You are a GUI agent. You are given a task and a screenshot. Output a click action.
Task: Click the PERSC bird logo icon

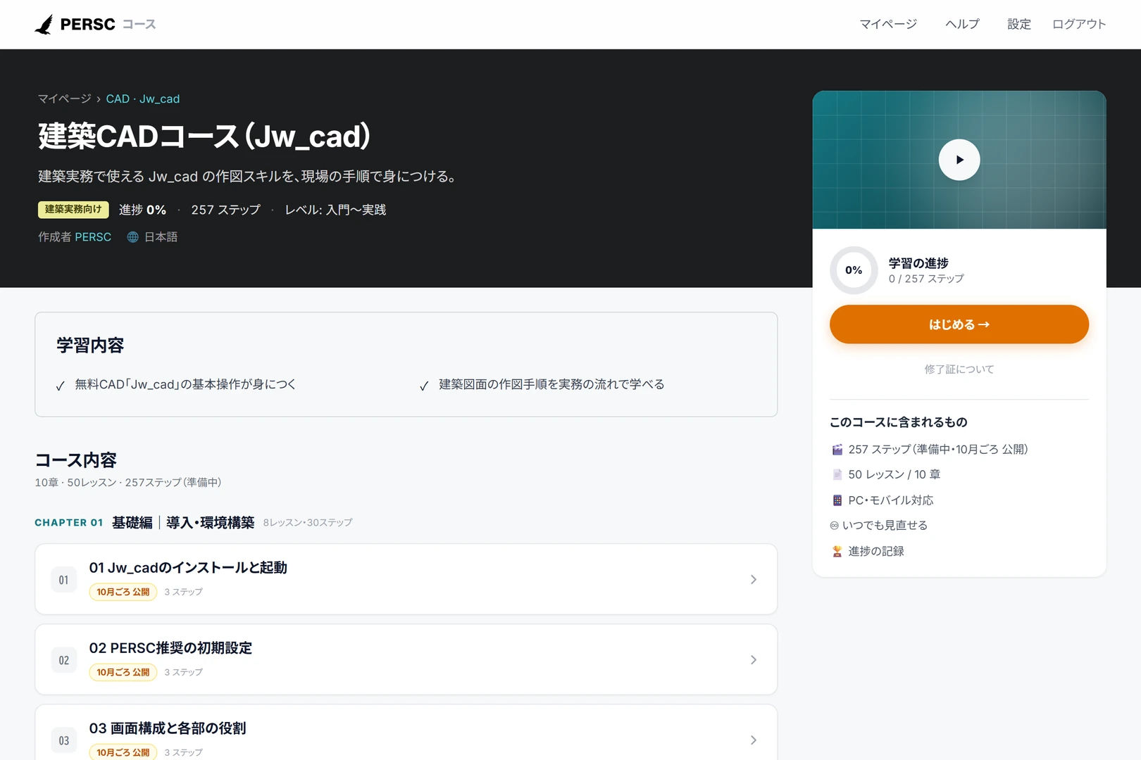[x=44, y=25]
